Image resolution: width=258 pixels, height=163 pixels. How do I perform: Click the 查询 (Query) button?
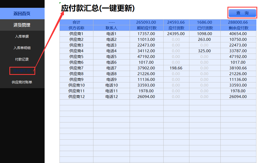point(242,13)
